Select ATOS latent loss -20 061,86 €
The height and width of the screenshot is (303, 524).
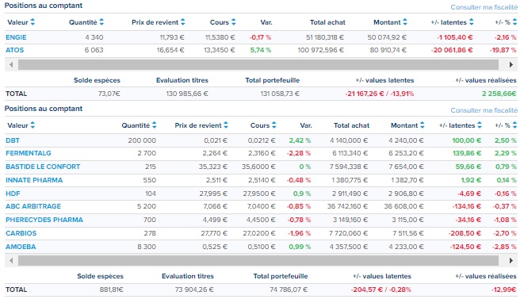point(452,50)
